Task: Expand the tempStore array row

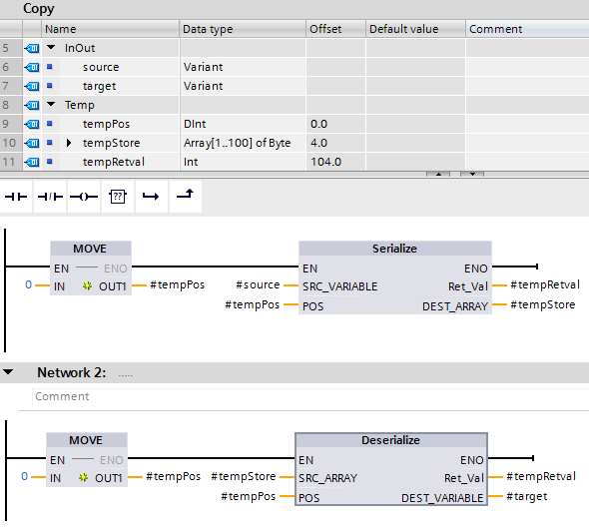Action: pyautogui.click(x=68, y=143)
